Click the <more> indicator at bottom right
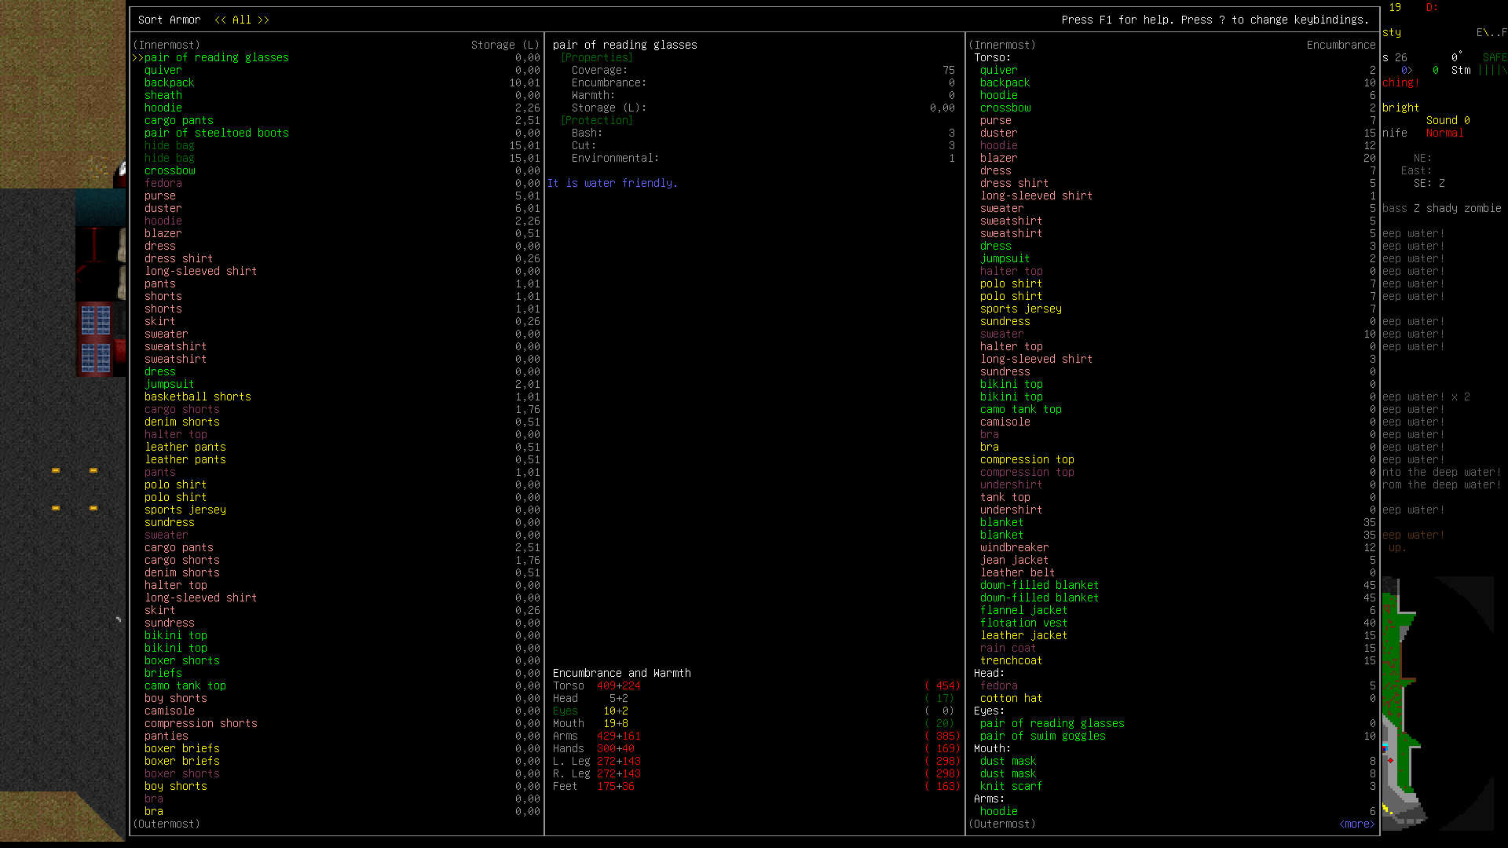The height and width of the screenshot is (848, 1508). pyautogui.click(x=1356, y=824)
